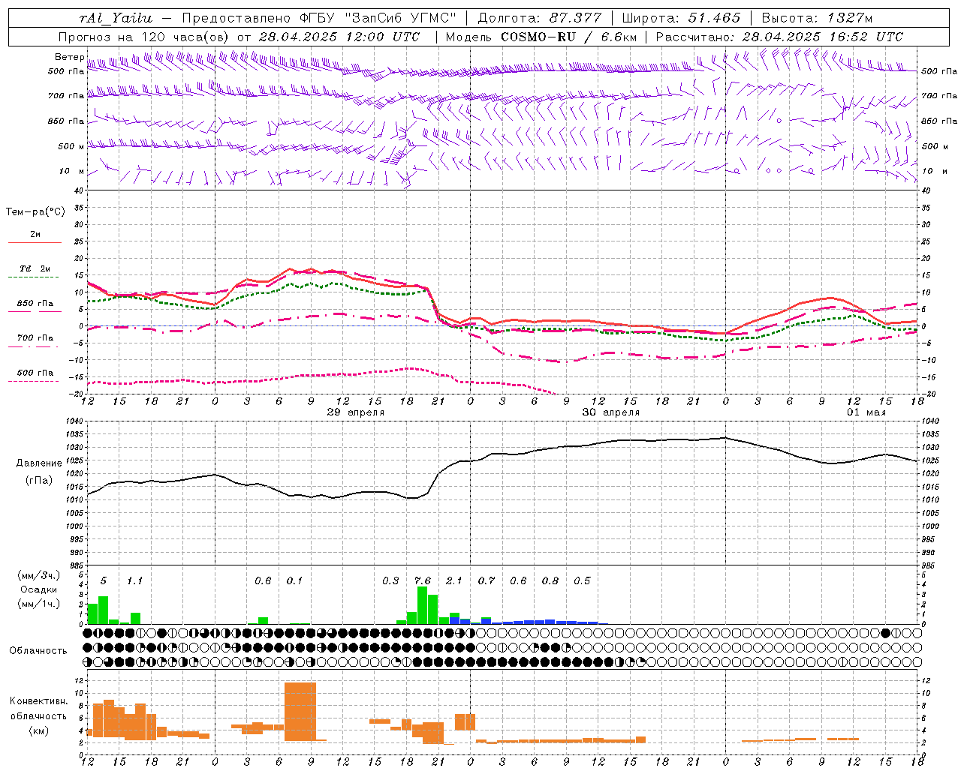
Task: Click the station name rAl_Yailu in header
Action: (116, 18)
